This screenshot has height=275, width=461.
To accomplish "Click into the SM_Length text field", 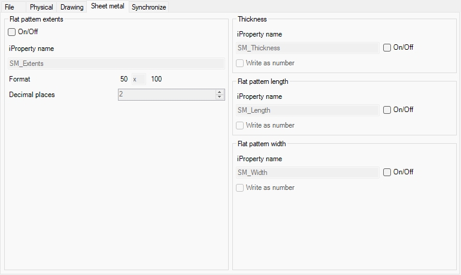I will pos(308,110).
